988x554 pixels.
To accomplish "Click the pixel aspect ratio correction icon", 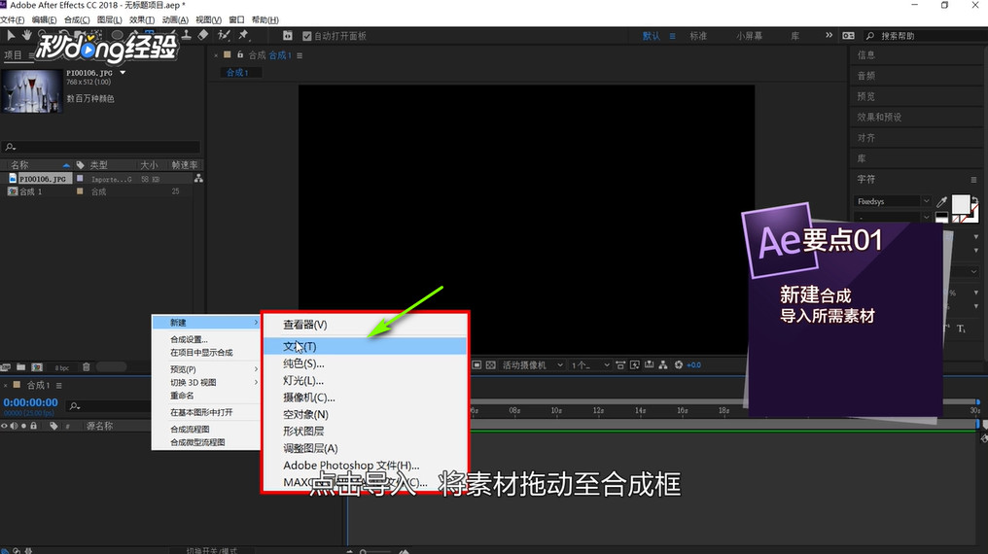I will 620,365.
